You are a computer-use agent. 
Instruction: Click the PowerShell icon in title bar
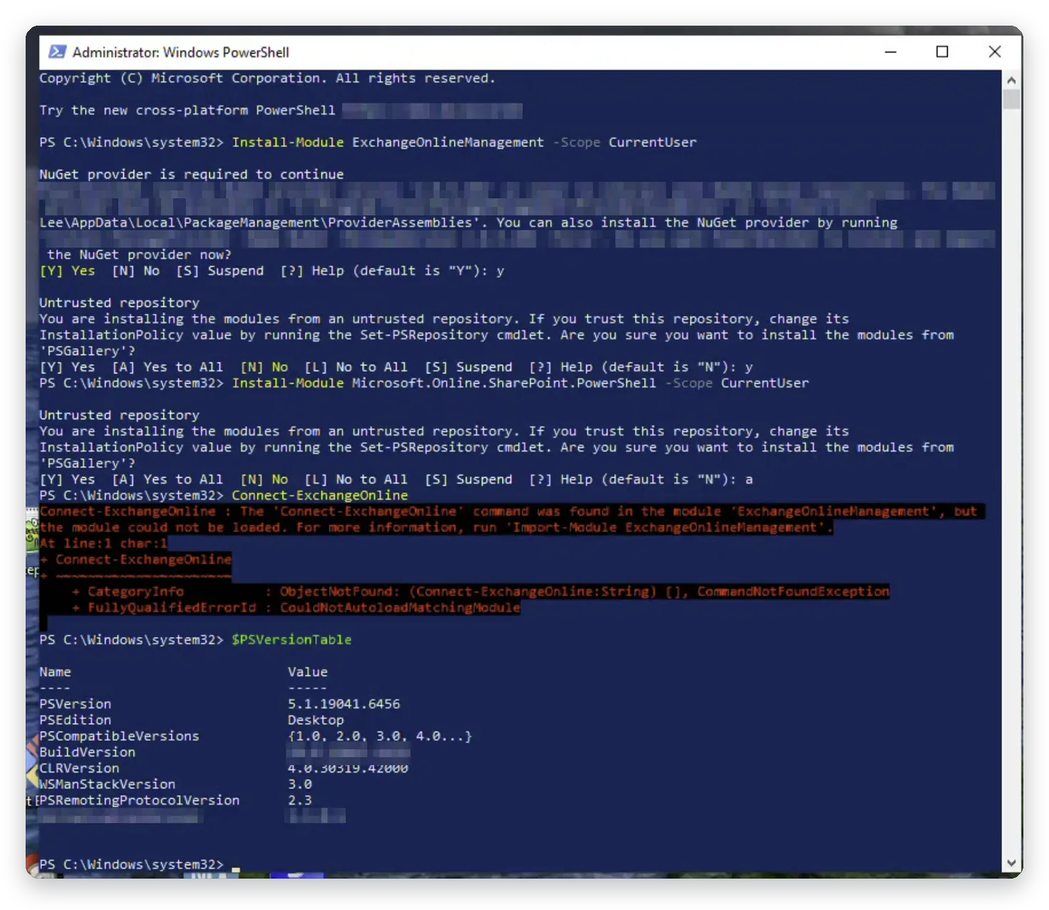pyautogui.click(x=57, y=52)
